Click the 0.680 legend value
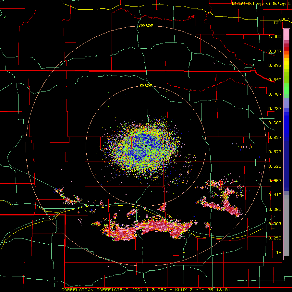Viewport: 292px width, 292px height. tap(275, 123)
